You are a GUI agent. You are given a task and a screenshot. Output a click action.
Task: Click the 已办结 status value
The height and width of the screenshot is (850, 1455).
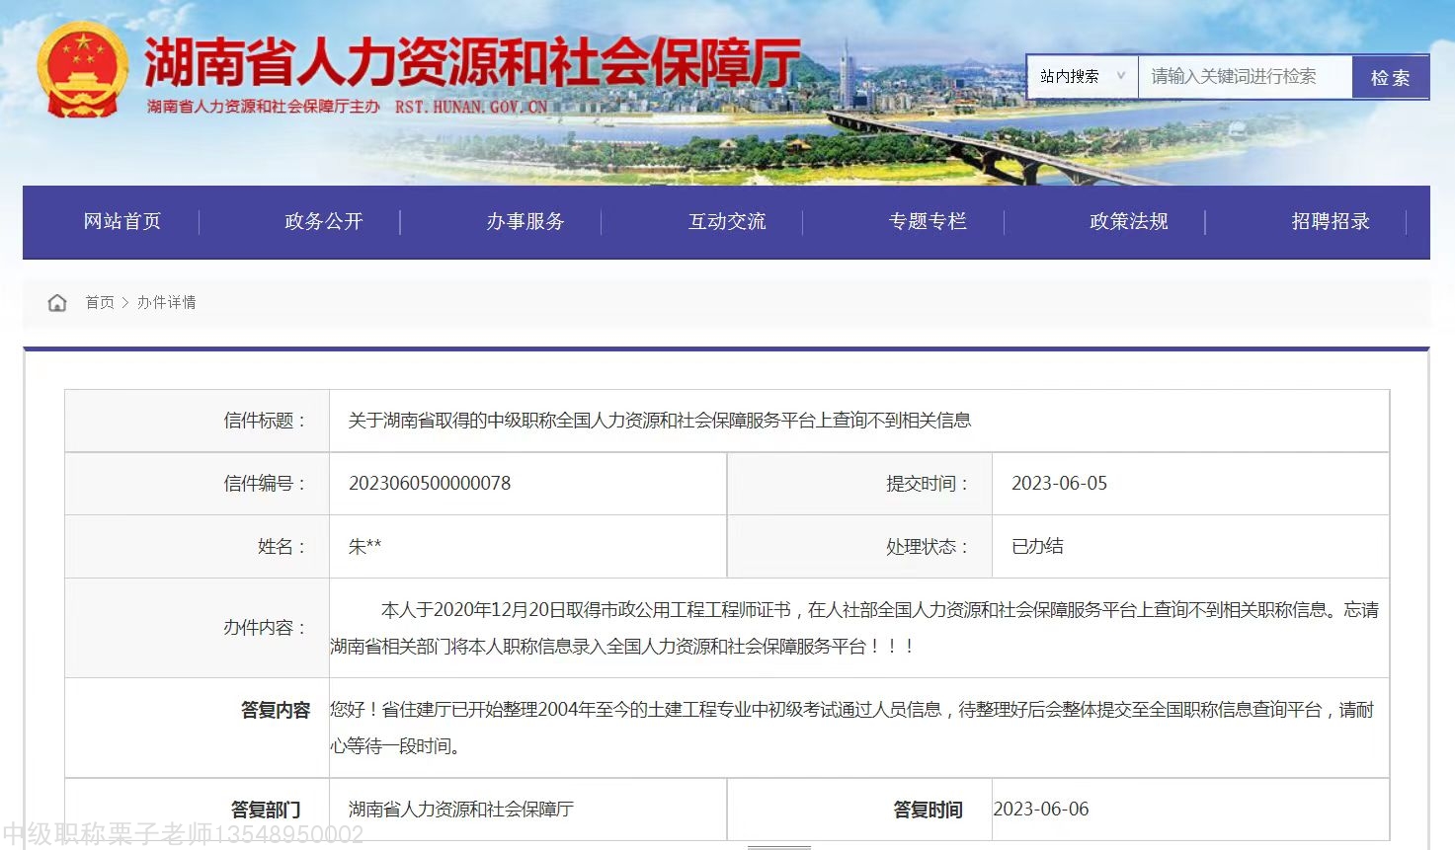[x=1037, y=547]
